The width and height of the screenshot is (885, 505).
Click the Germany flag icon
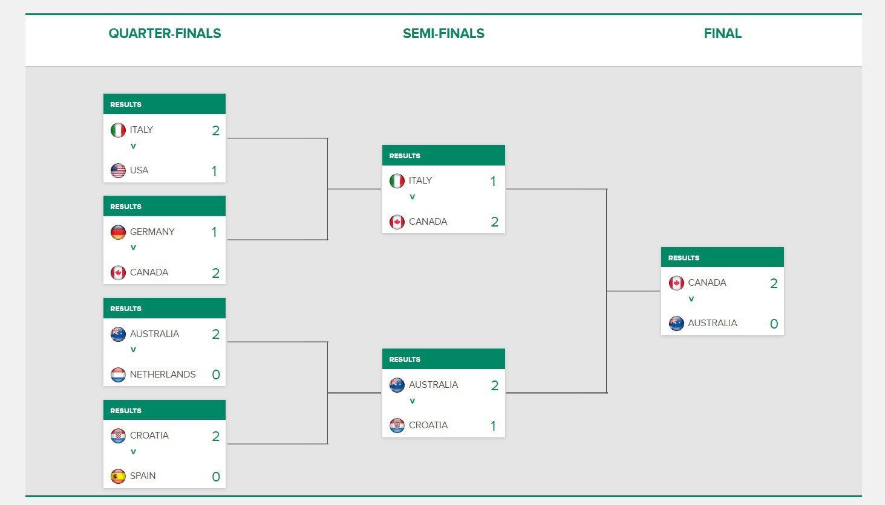pos(118,232)
